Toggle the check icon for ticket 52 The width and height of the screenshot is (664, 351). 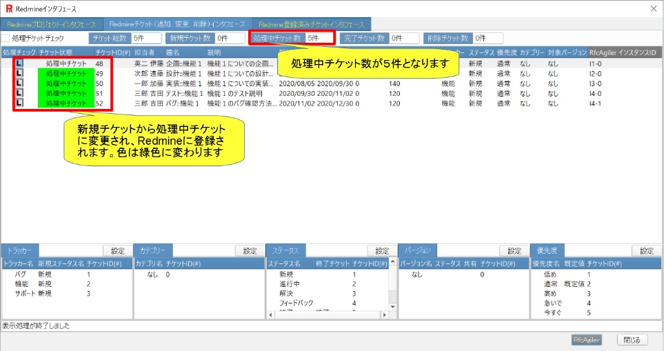click(19, 103)
